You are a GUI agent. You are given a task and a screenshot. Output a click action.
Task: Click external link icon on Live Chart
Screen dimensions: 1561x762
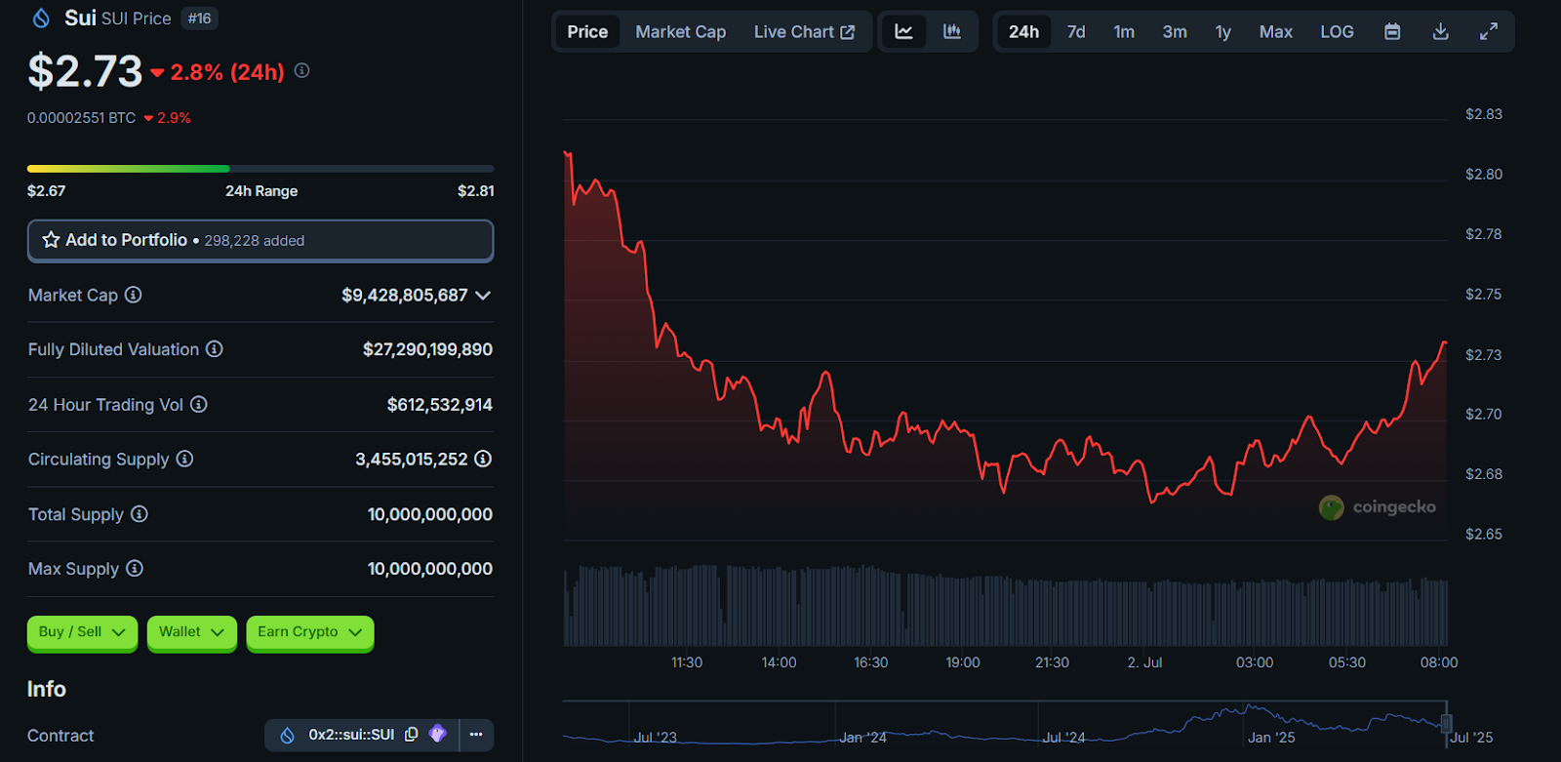(848, 32)
